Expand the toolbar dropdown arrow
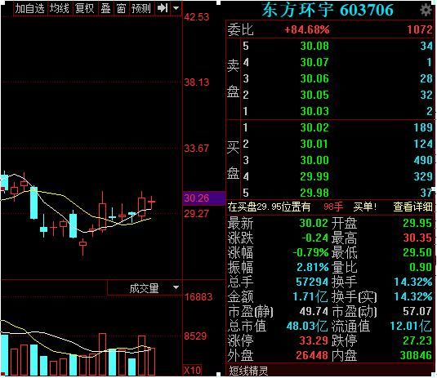 point(176,8)
